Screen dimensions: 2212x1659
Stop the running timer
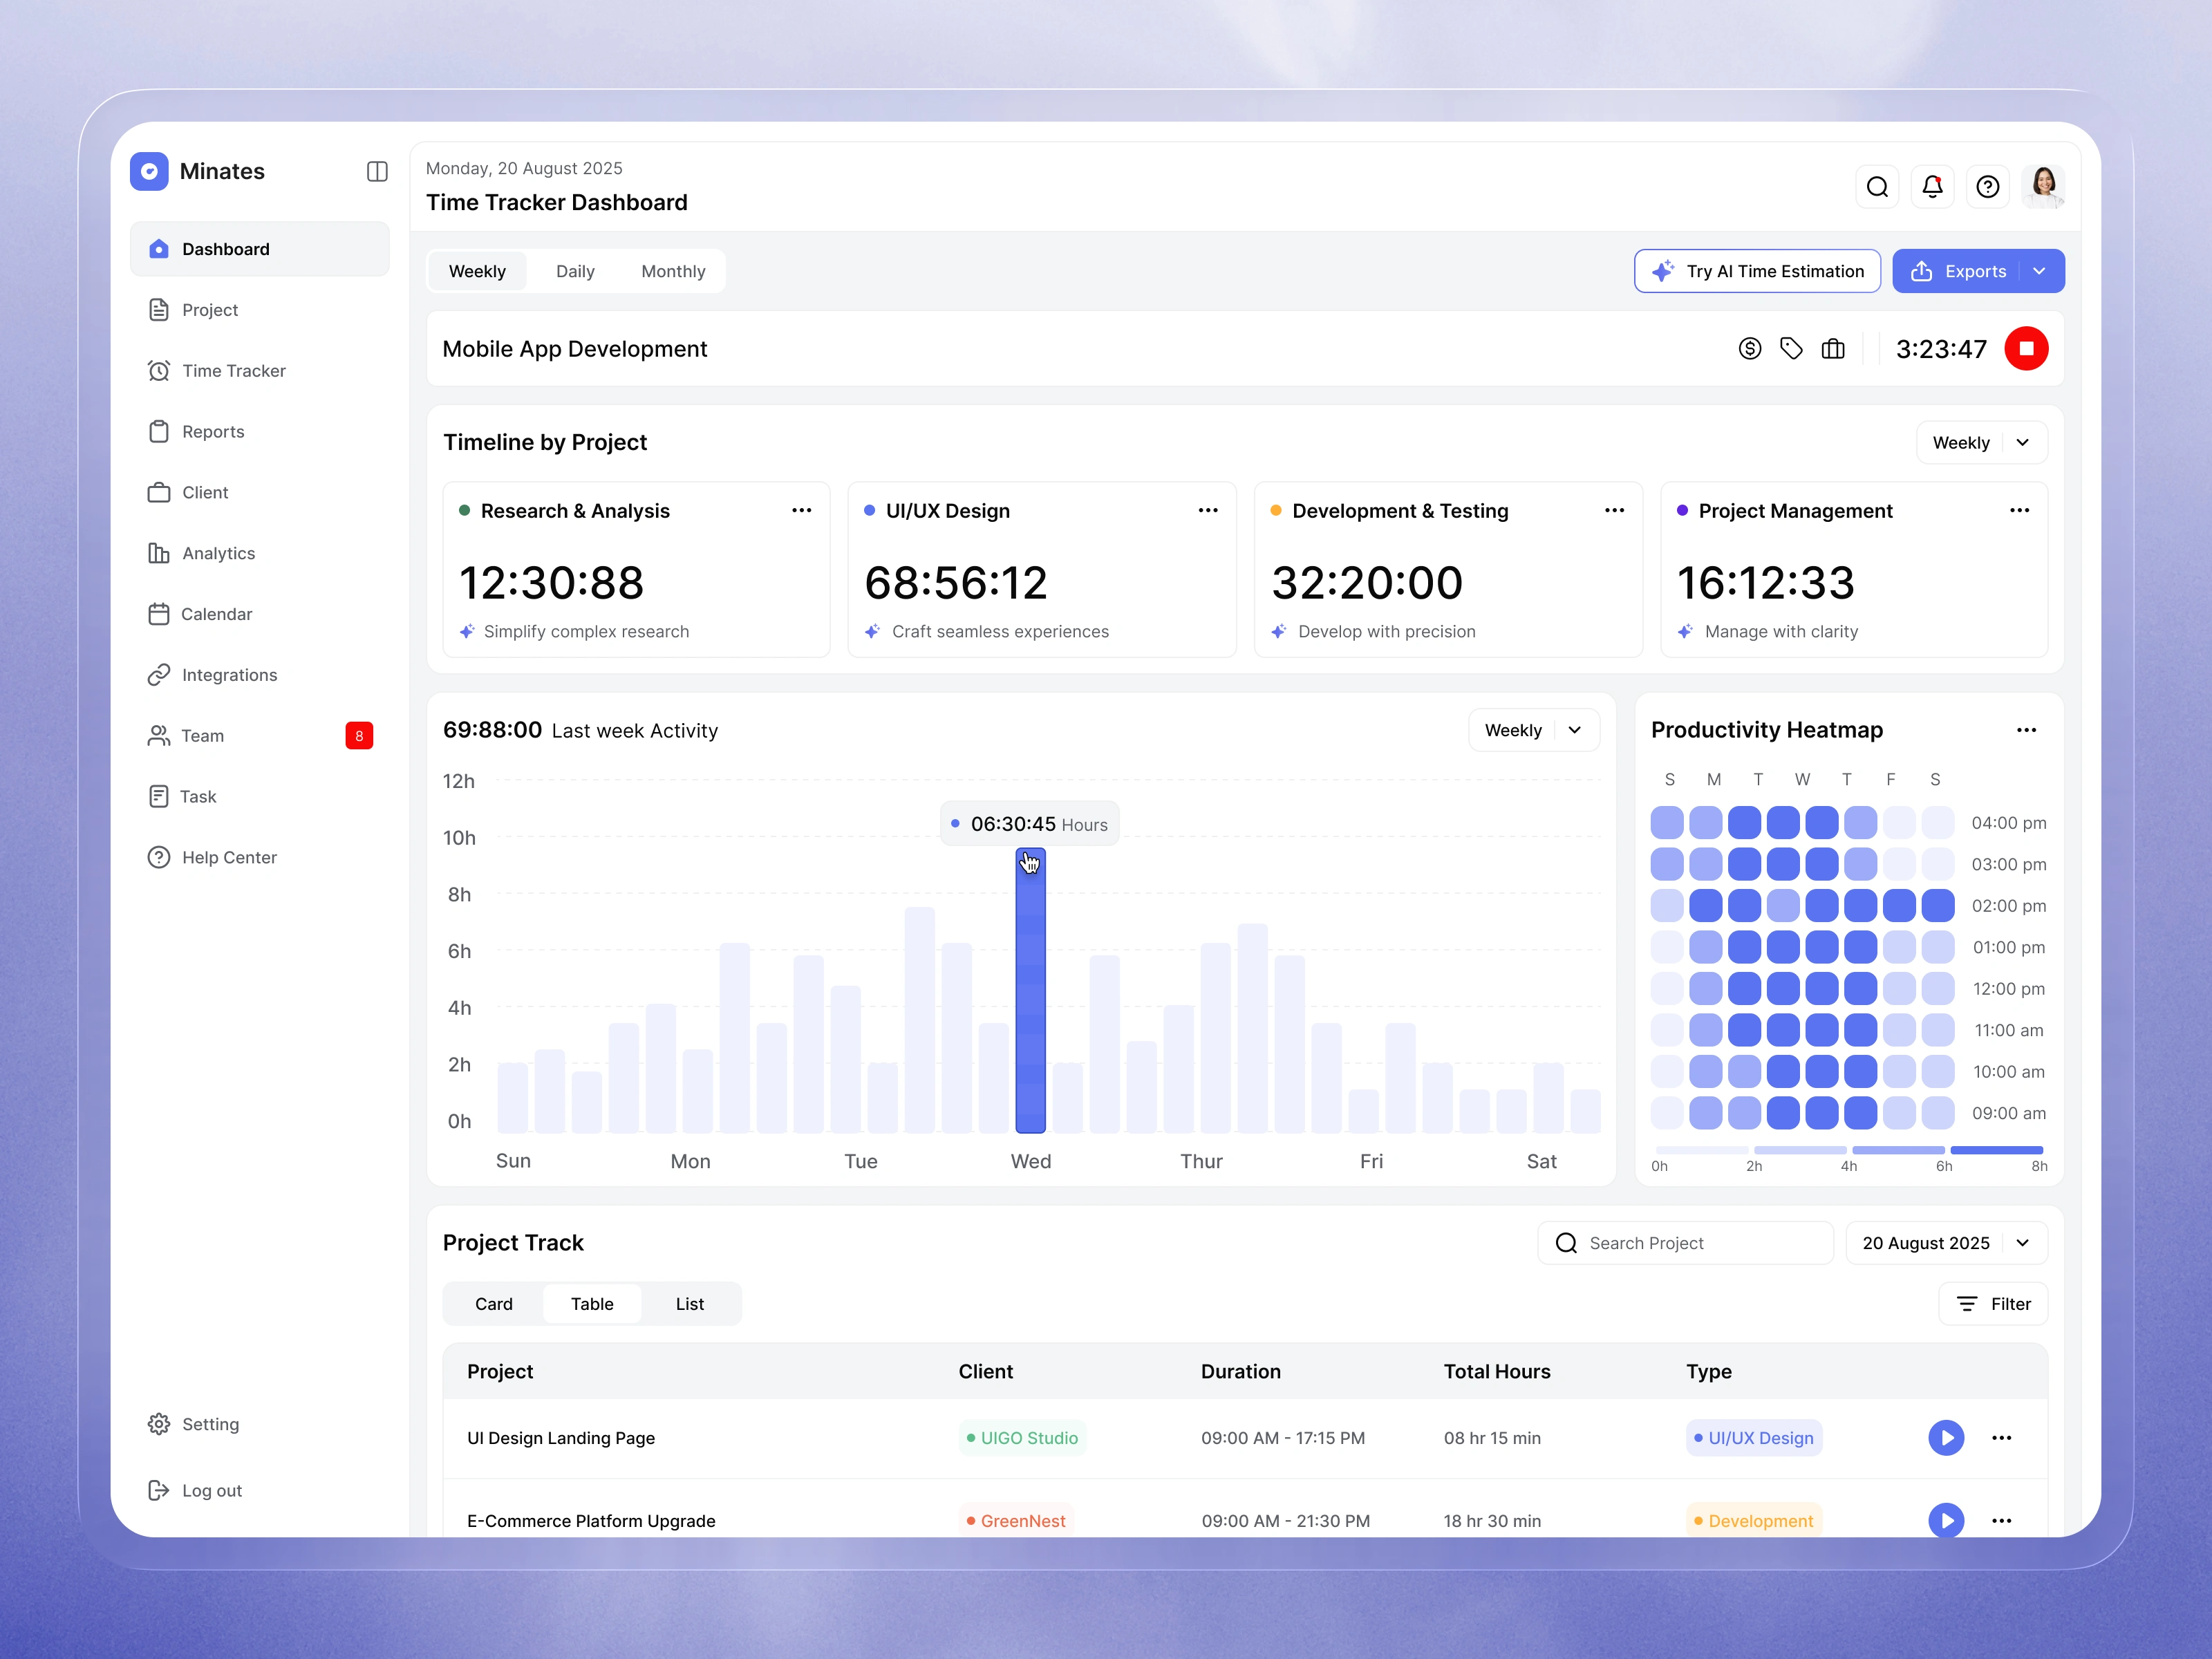click(x=2026, y=349)
